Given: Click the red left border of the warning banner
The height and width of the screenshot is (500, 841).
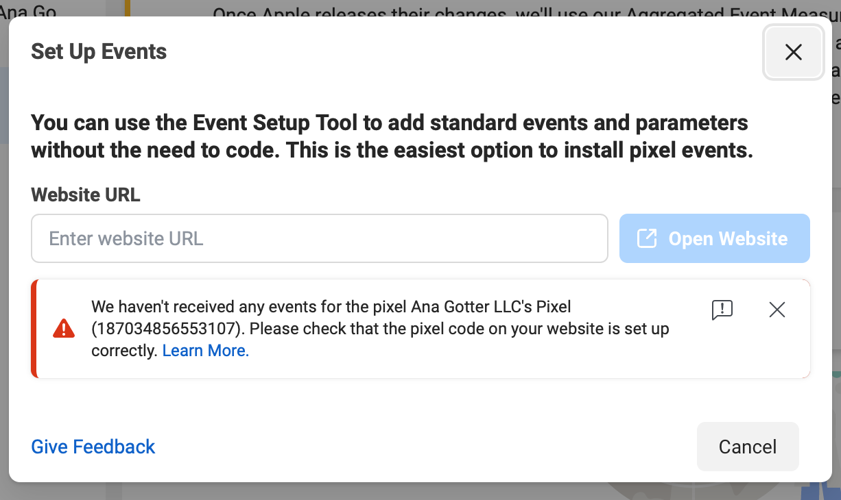Looking at the screenshot, I should coord(33,327).
